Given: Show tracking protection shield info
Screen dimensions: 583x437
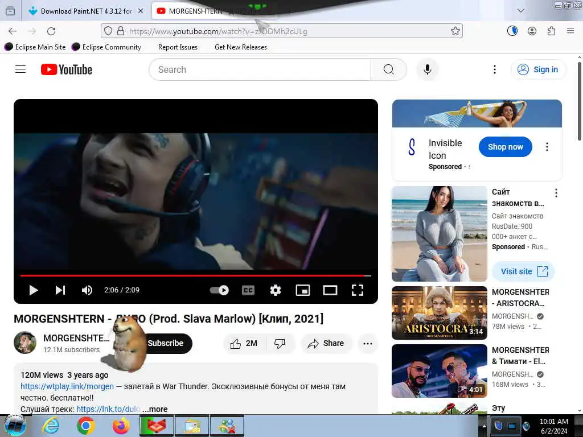Looking at the screenshot, I should 108,31.
